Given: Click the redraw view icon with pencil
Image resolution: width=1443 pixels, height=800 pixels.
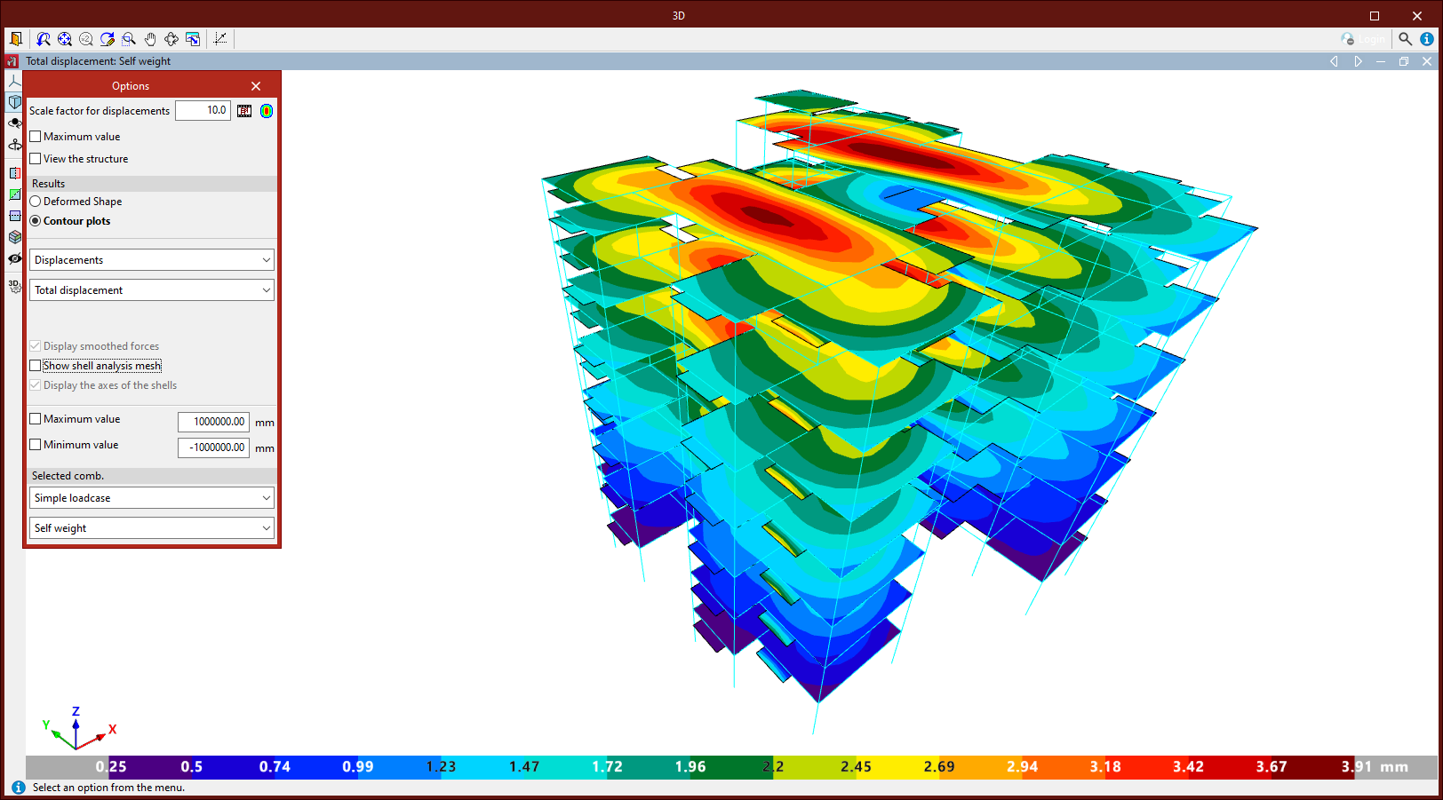Looking at the screenshot, I should pyautogui.click(x=108, y=39).
